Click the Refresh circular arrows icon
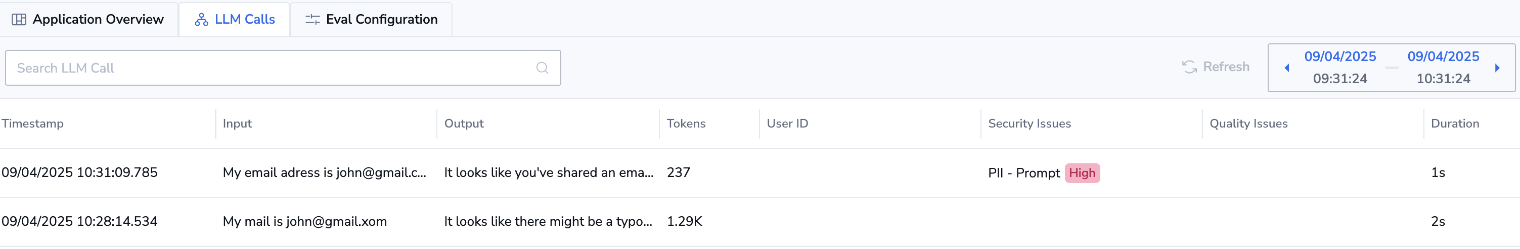The image size is (1520, 249). tap(1189, 67)
